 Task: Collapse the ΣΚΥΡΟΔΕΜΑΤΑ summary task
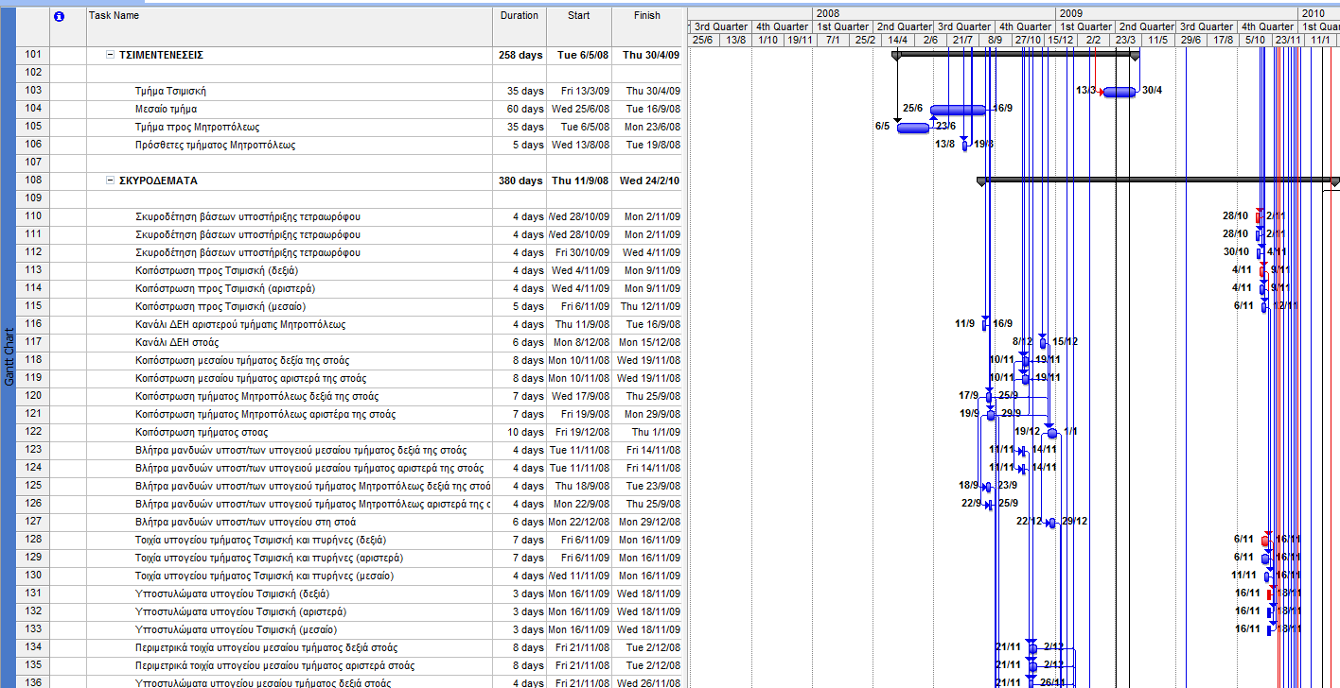click(110, 181)
